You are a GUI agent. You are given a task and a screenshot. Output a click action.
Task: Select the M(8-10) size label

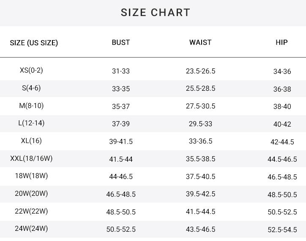(31, 106)
